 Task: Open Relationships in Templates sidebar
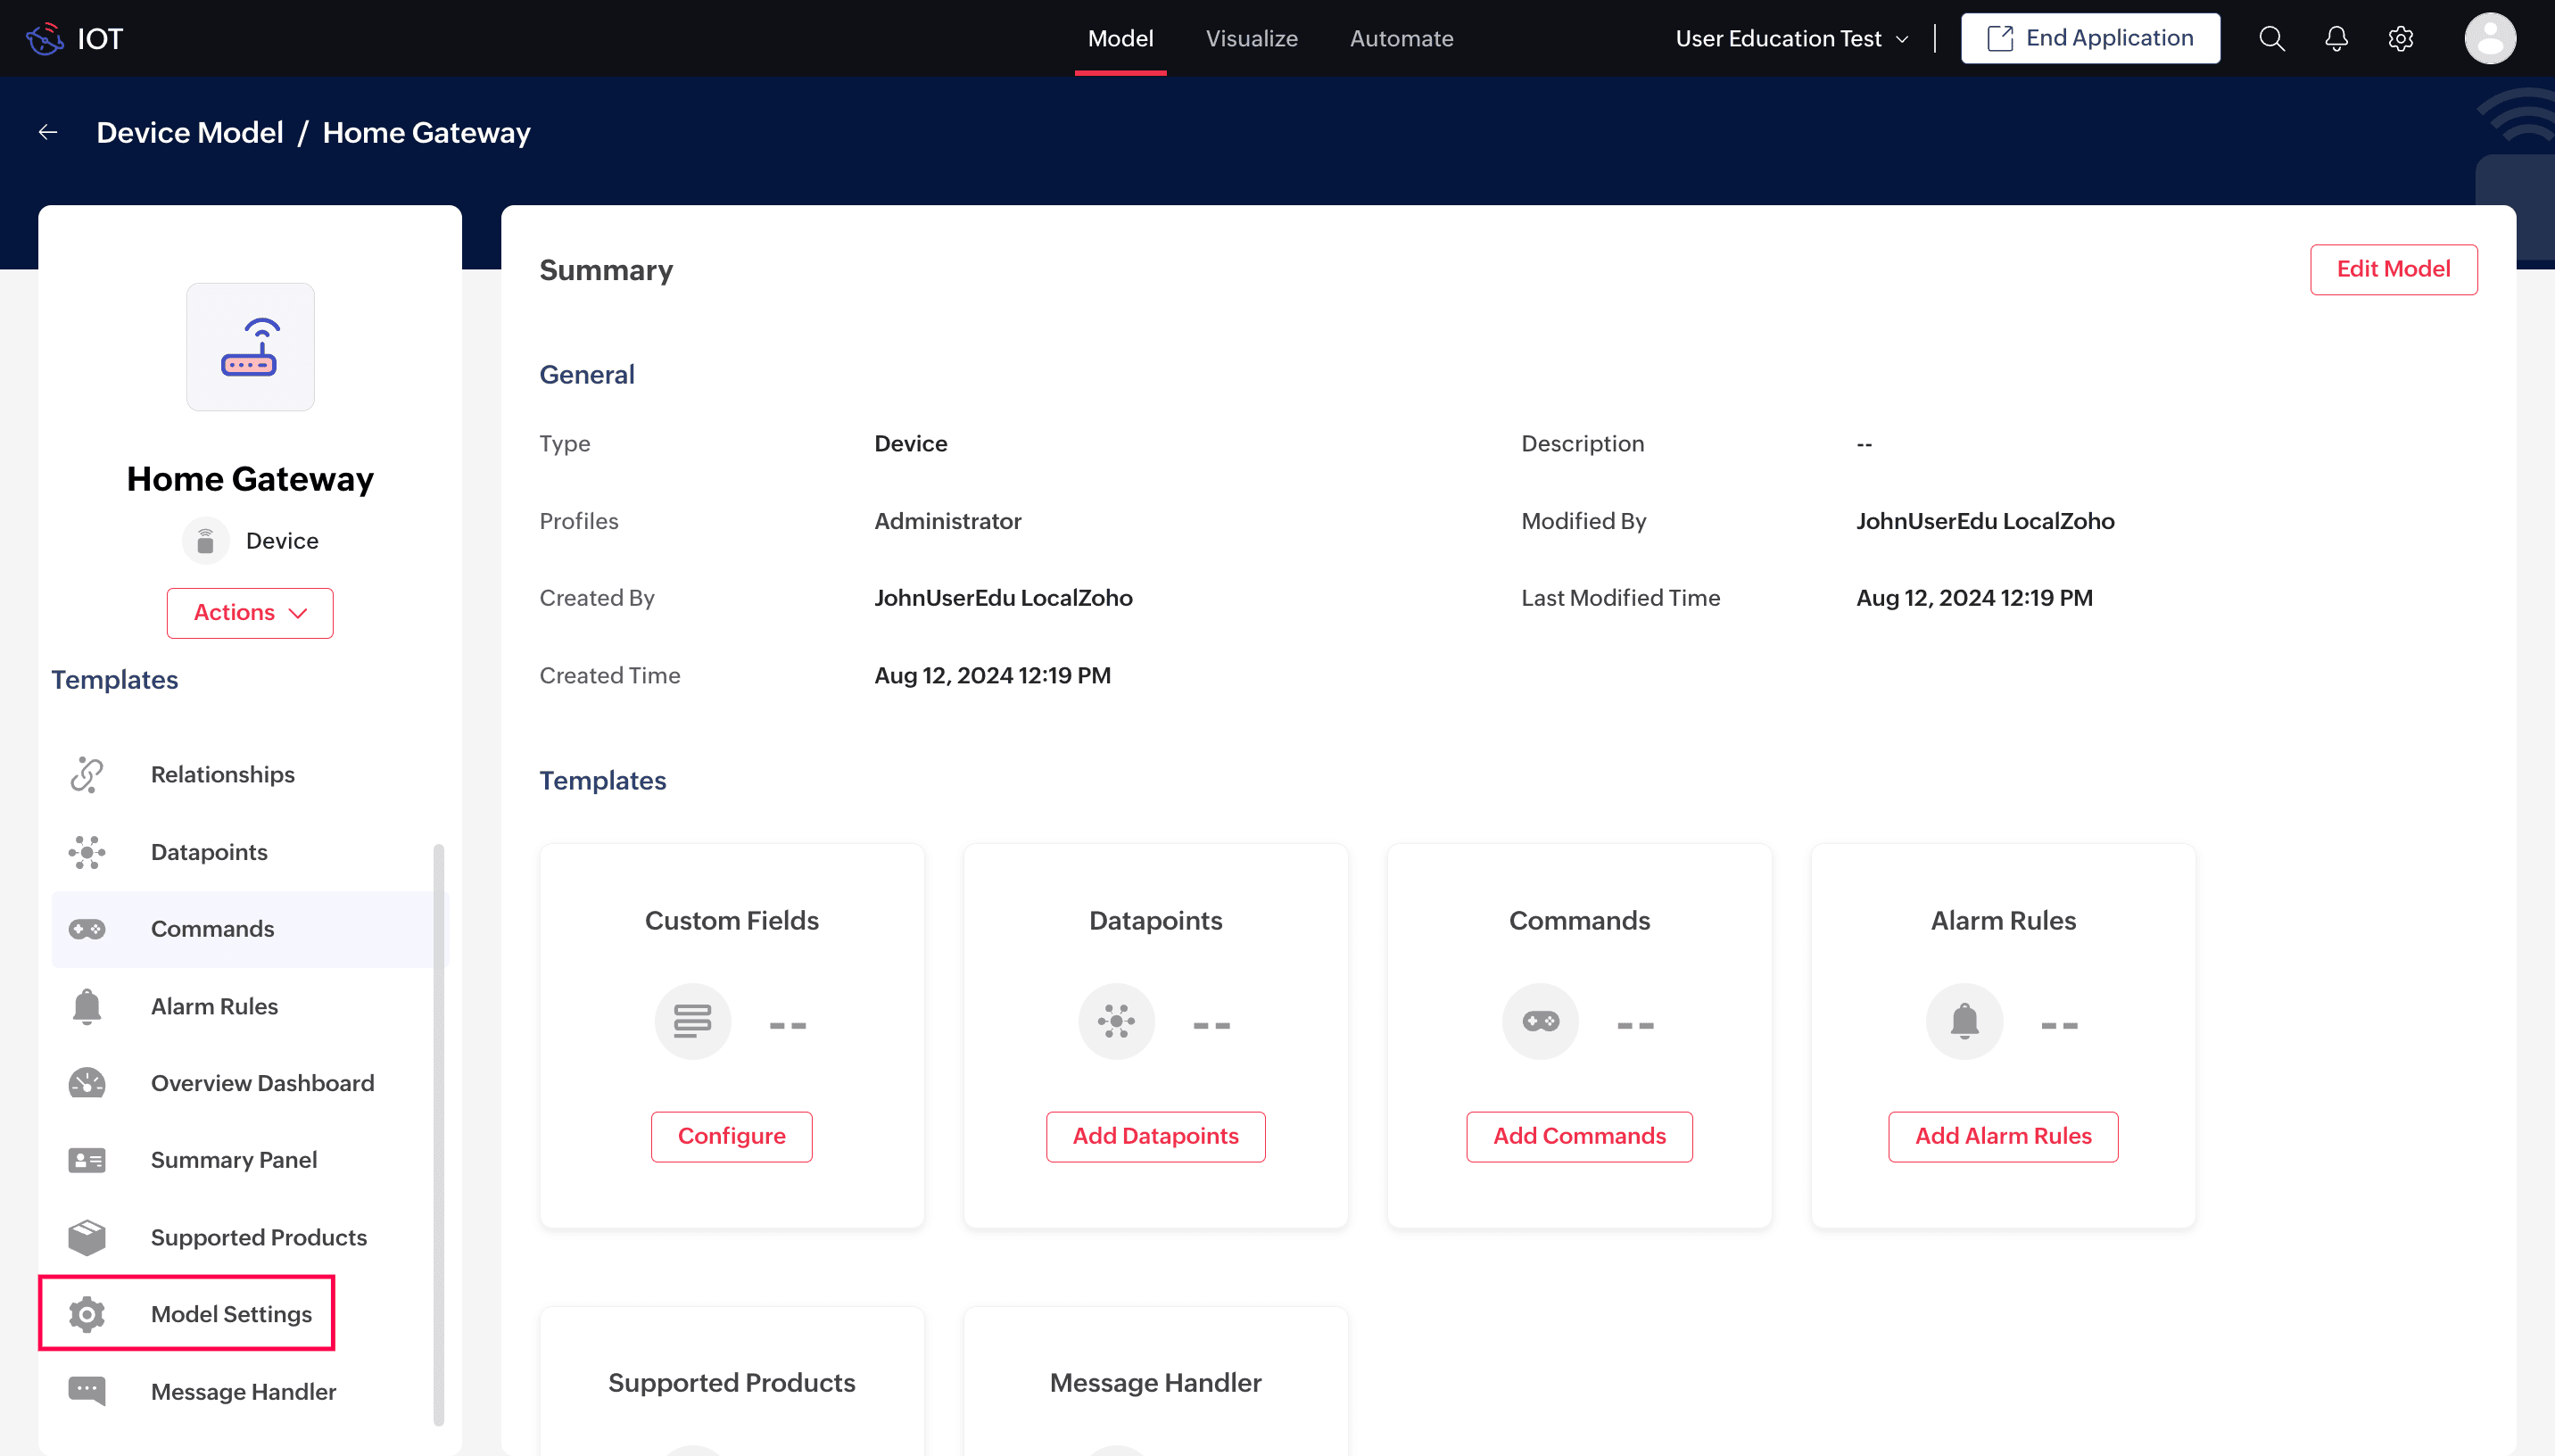[222, 774]
